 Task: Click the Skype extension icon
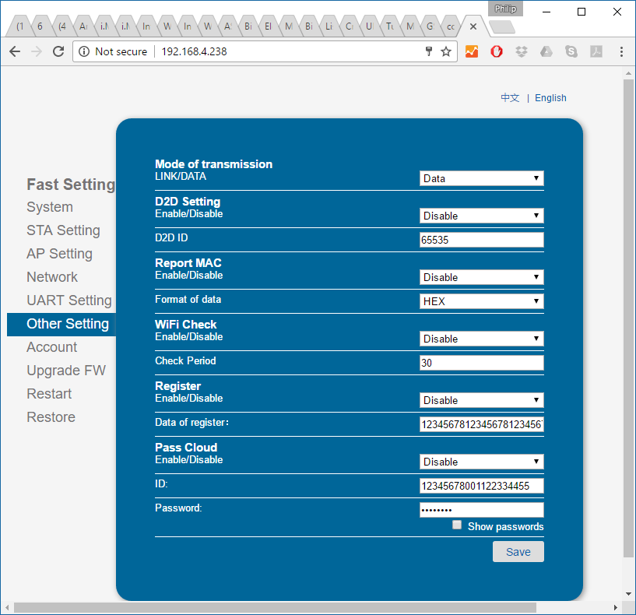[x=571, y=51]
